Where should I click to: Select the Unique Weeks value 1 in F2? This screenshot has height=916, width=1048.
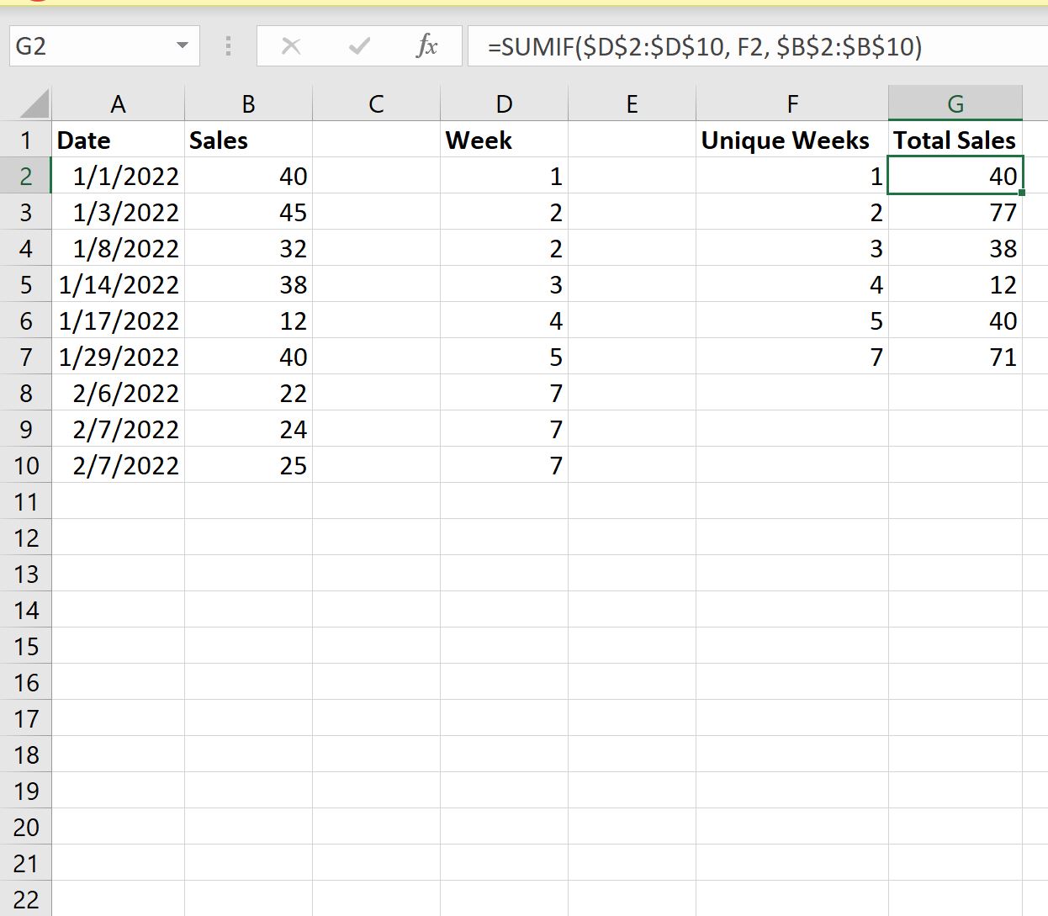click(791, 176)
